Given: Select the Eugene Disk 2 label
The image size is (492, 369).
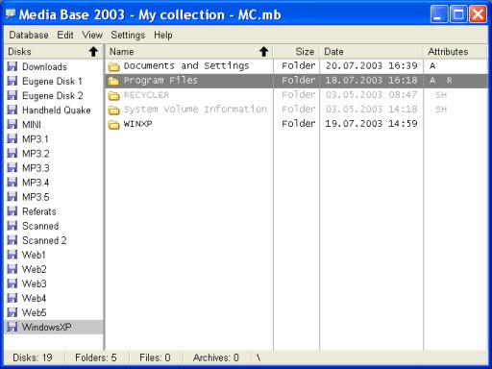Looking at the screenshot, I should click(53, 95).
